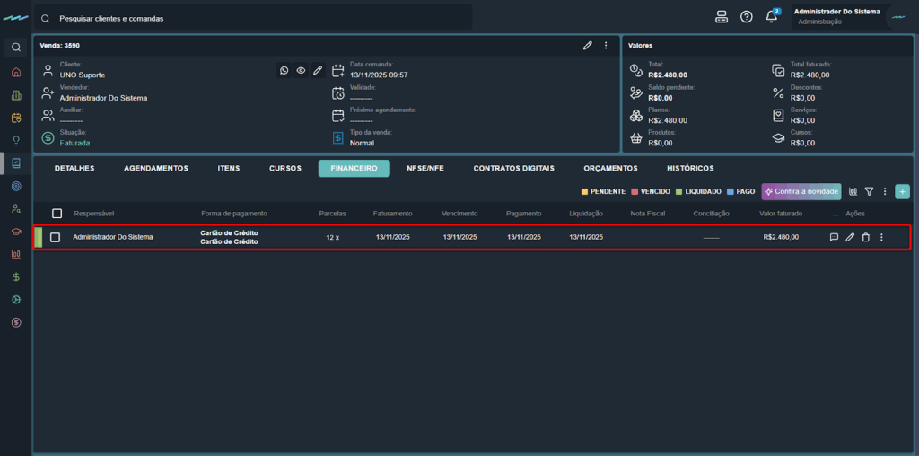Screen dimensions: 919x456
Task: Edit the payment row using pencil icon
Action: point(850,237)
